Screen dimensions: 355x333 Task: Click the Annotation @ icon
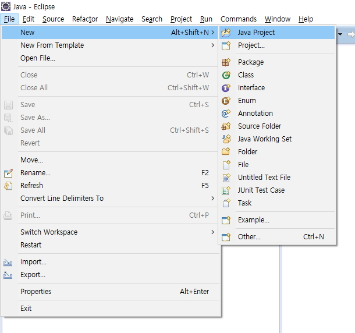click(226, 114)
